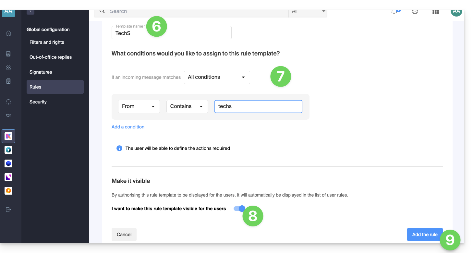Screen dimensions: 474x253
Task: Click 'Add a condition' link
Action: click(128, 127)
